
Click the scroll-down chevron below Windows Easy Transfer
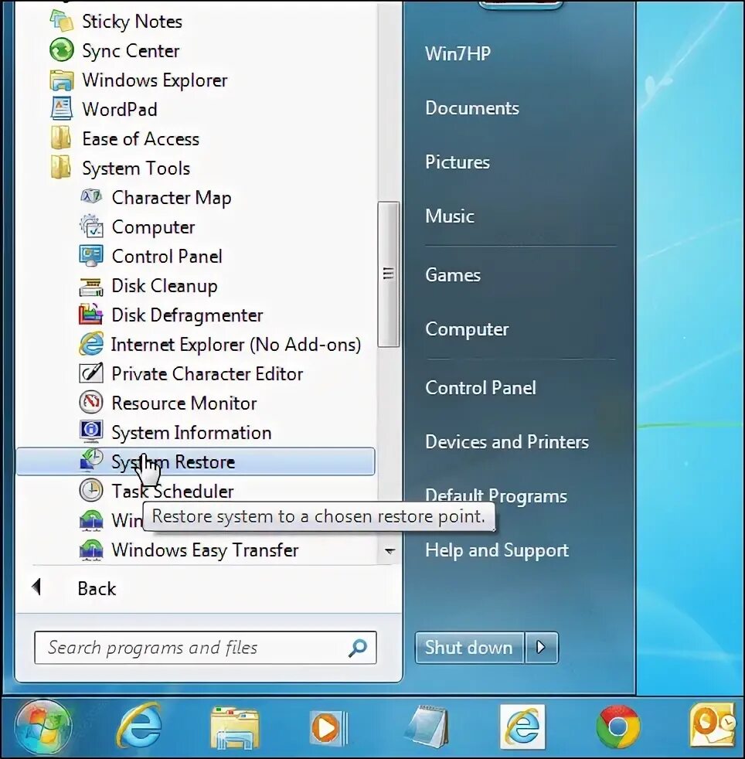pyautogui.click(x=391, y=551)
